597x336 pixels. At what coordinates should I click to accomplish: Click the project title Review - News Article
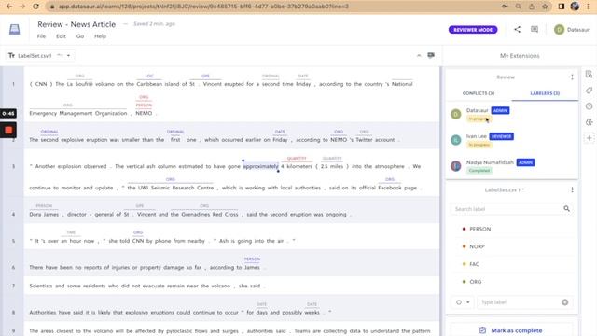pyautogui.click(x=76, y=24)
